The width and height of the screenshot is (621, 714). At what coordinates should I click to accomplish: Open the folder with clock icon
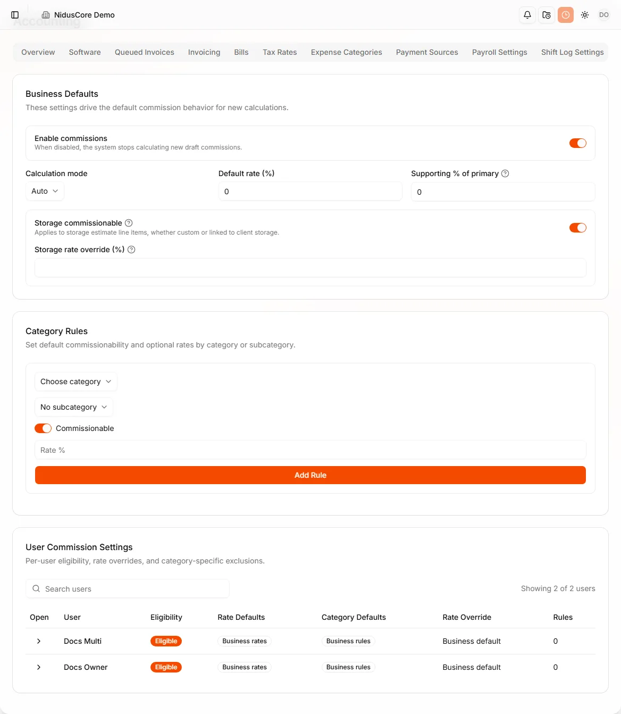(x=547, y=15)
